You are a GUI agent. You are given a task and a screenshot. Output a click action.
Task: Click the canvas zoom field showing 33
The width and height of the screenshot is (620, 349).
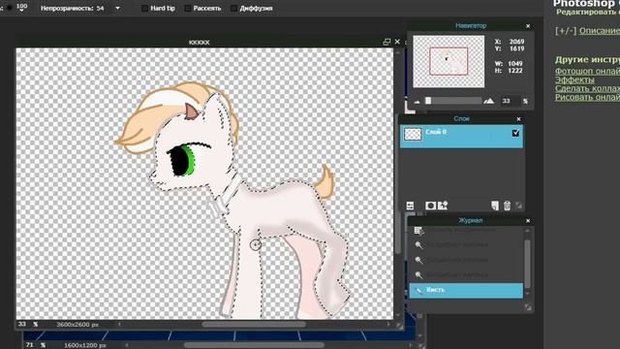22,324
